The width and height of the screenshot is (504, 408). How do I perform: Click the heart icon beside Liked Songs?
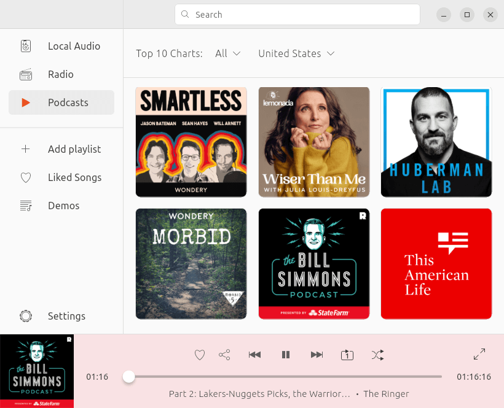coord(26,177)
